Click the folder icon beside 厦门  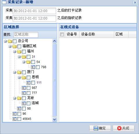[19, 72]
